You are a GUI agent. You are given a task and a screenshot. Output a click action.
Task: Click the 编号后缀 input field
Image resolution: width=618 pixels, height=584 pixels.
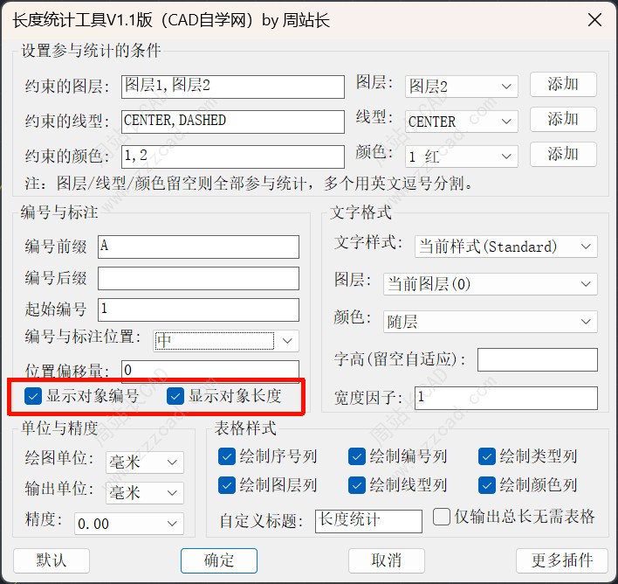click(x=198, y=279)
